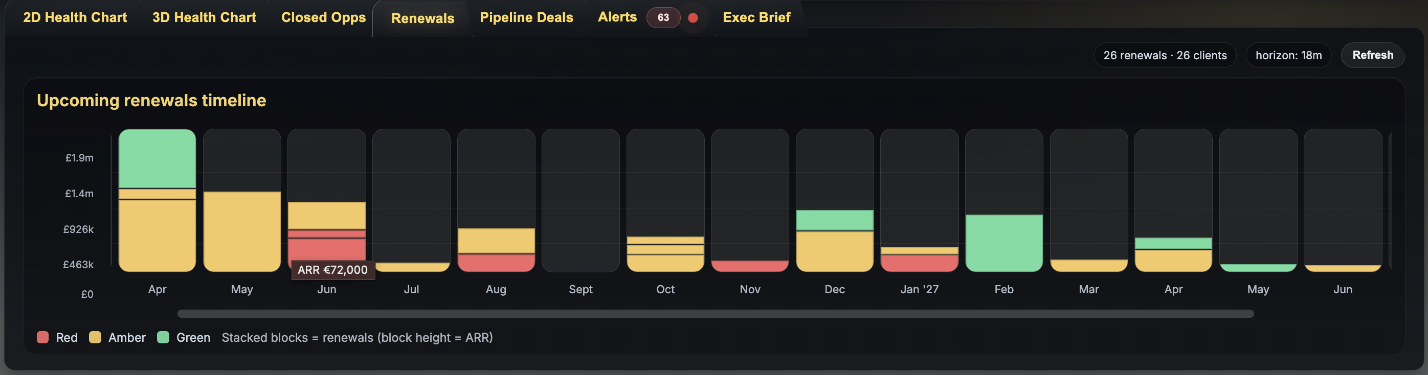Screen dimensions: 1428x375
Task: Switch to the Closed Opps tab
Action: click(323, 17)
